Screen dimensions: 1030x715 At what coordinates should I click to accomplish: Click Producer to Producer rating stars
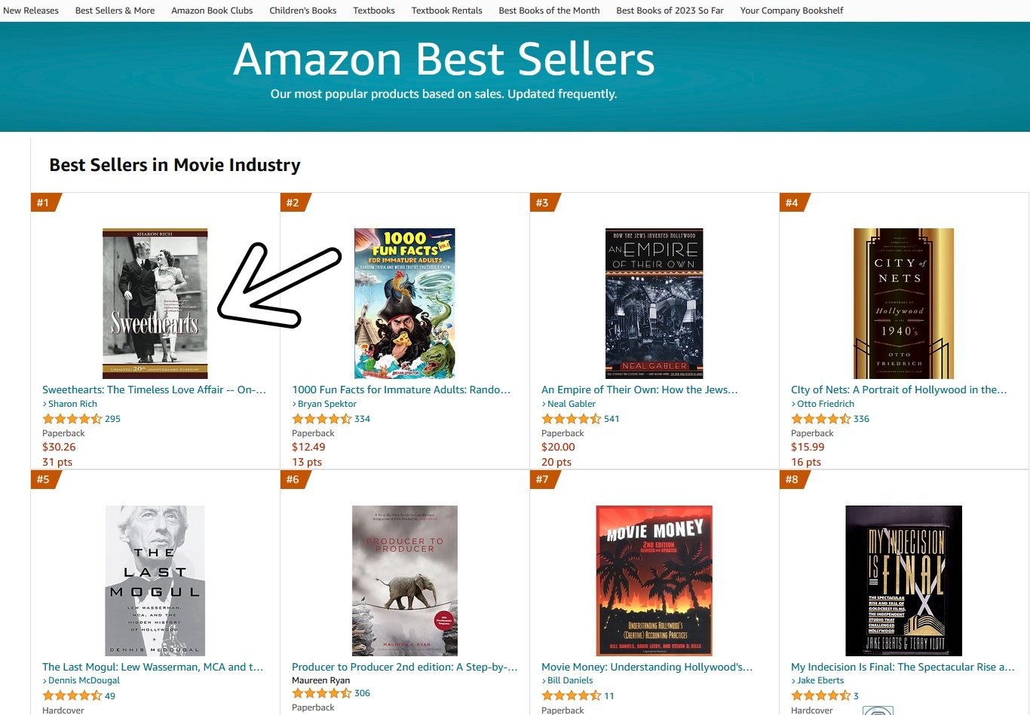point(322,693)
